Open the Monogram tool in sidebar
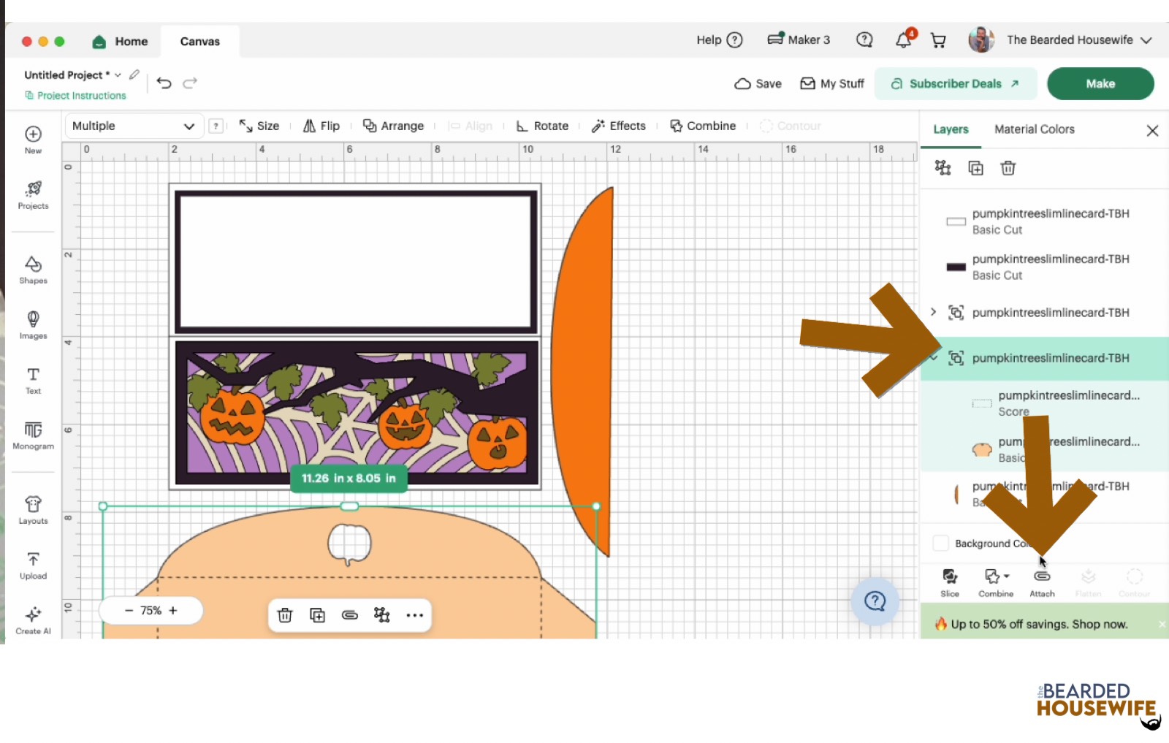 coord(33,435)
